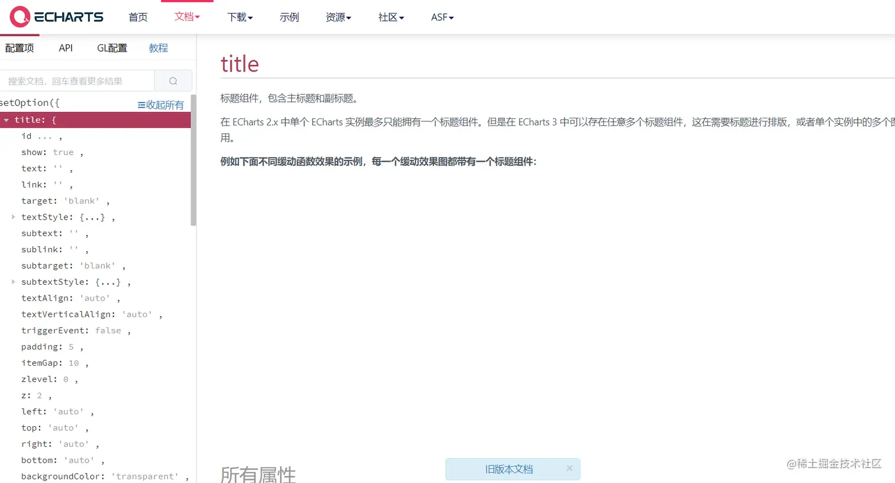This screenshot has width=895, height=483.
Task: Select the show: true property
Action: click(52, 152)
